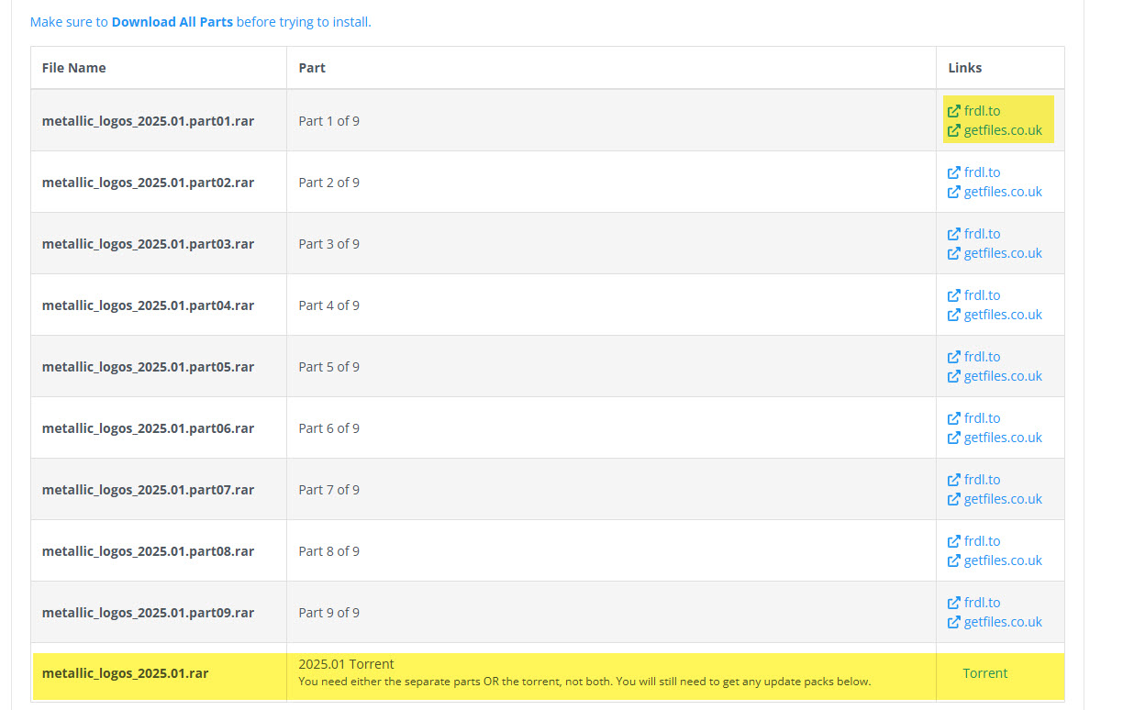Viewport: 1123px width, 710px height.
Task: Open the Torrent download link
Action: [x=984, y=673]
